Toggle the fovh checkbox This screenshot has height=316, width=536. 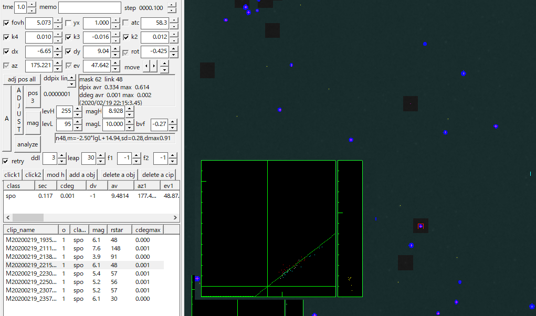pyautogui.click(x=6, y=23)
